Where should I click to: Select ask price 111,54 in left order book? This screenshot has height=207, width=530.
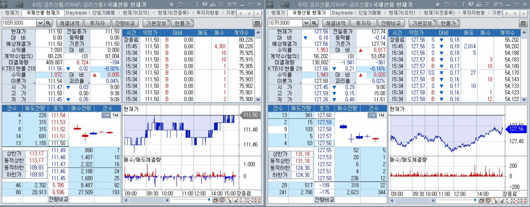click(59, 115)
